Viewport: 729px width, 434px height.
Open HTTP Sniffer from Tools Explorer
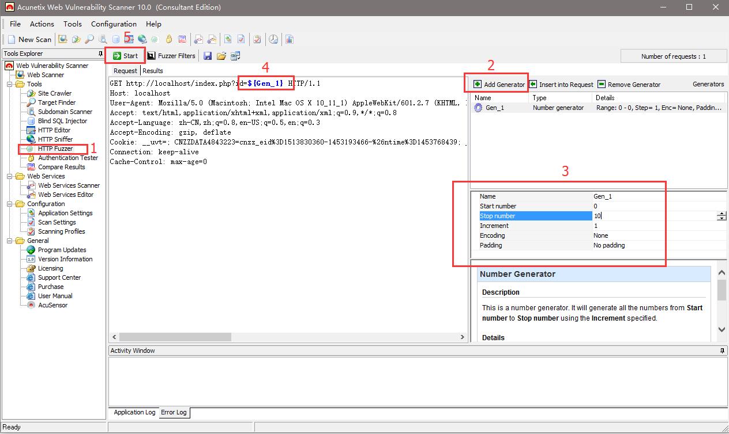[x=55, y=139]
